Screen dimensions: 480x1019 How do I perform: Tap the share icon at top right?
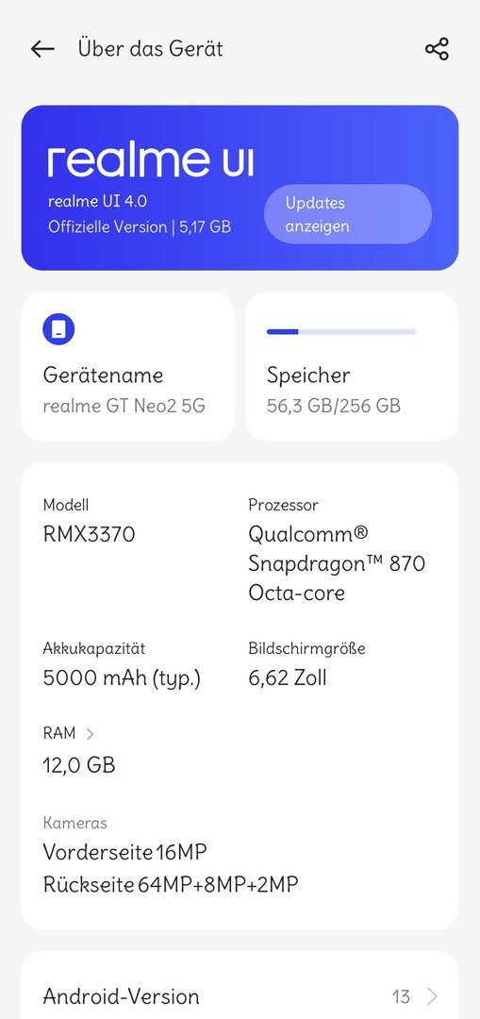(437, 49)
